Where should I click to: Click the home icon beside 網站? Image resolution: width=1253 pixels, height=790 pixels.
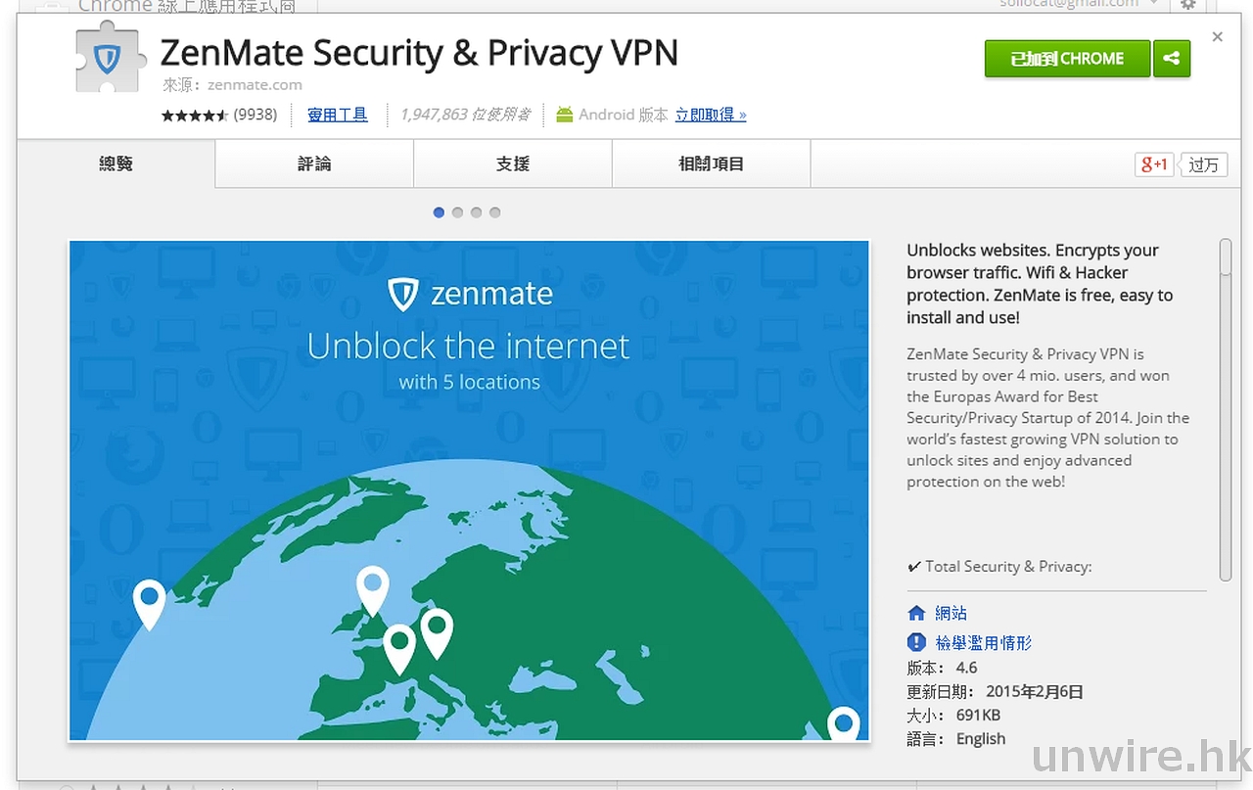click(x=916, y=613)
